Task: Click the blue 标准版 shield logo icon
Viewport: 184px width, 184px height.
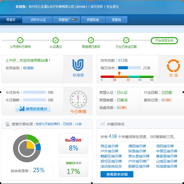Action: coord(78,65)
